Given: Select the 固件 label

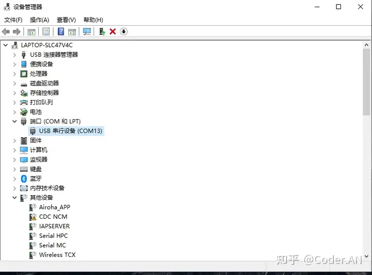Looking at the screenshot, I should click(x=36, y=140).
